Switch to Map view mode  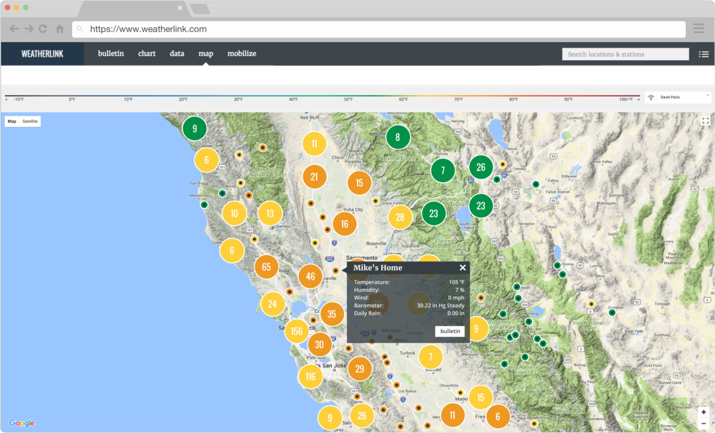tap(12, 121)
